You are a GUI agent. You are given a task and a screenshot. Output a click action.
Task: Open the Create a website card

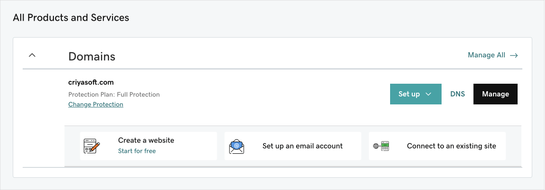click(x=148, y=146)
